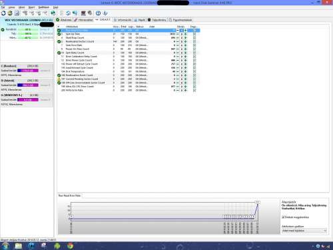Viewport: 333px width, 250px height.
Task: Select the Power off Retract Cycle Count row
Action: (x=129, y=64)
